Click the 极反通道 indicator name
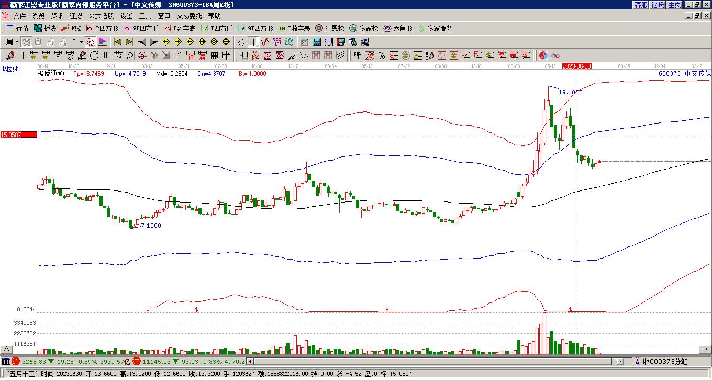The width and height of the screenshot is (712, 381). coord(51,74)
